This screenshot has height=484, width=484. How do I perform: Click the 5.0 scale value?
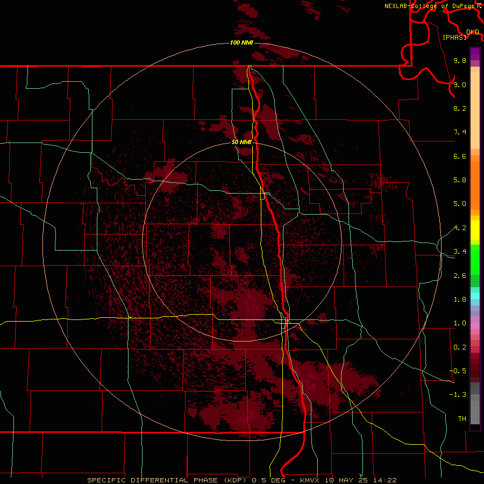pos(460,204)
